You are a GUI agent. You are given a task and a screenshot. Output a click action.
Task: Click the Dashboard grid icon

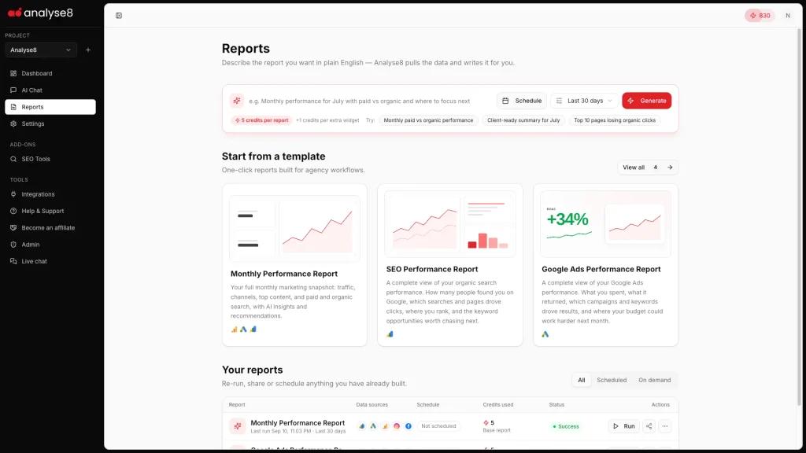(13, 73)
